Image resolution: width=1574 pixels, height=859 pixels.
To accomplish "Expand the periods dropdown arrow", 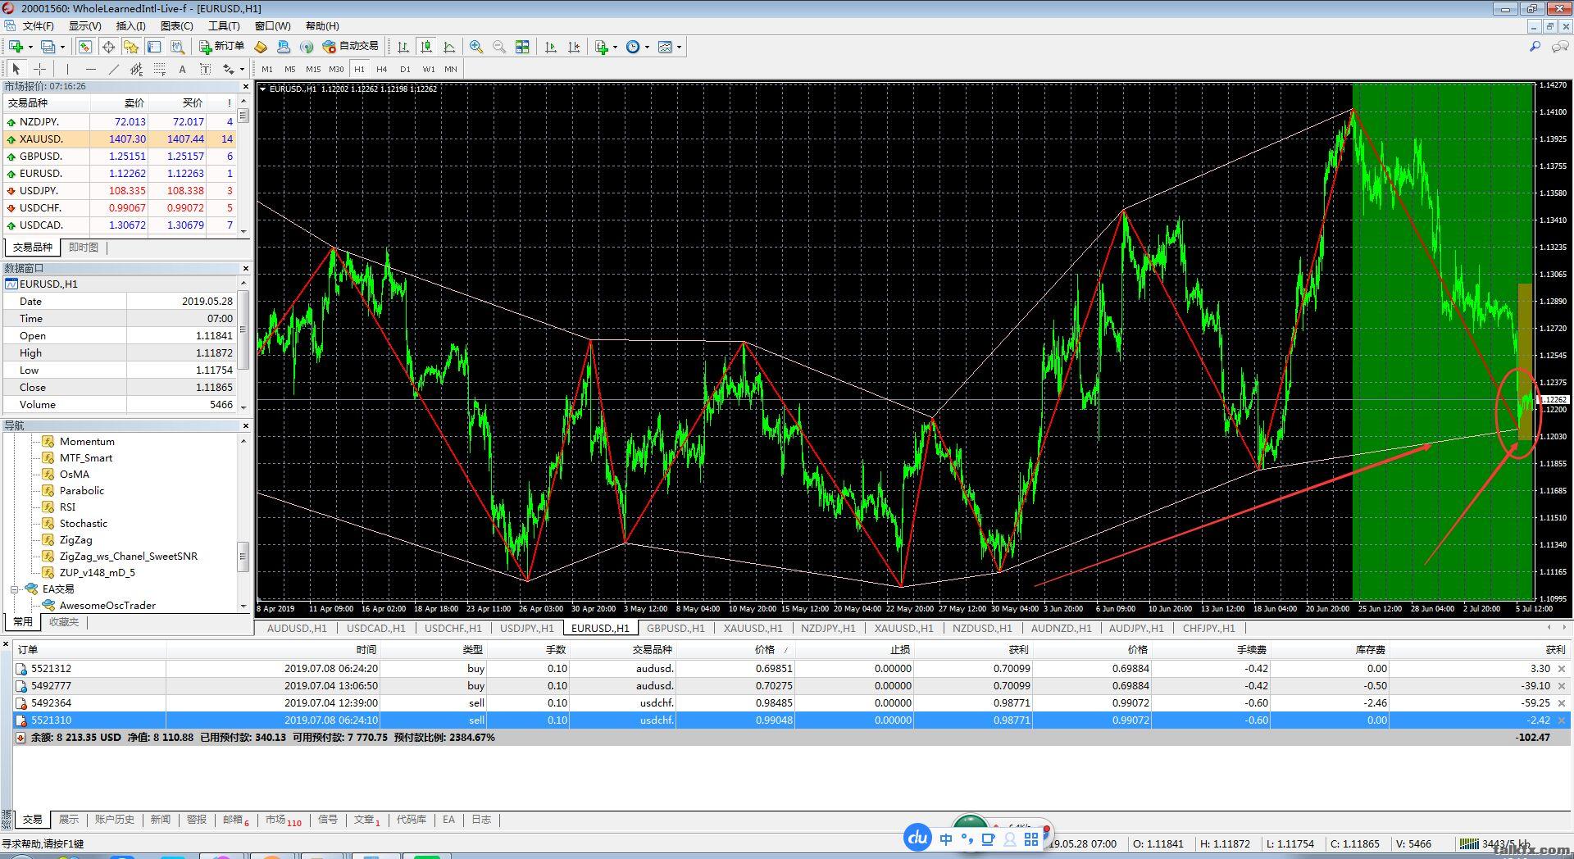I will tap(647, 47).
